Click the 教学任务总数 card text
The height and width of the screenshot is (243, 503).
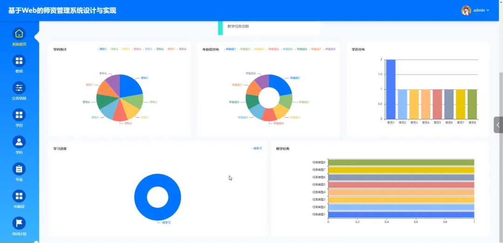click(x=238, y=27)
